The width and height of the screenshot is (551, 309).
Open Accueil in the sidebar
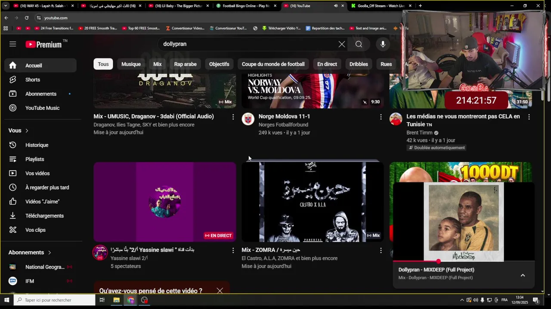point(40,65)
